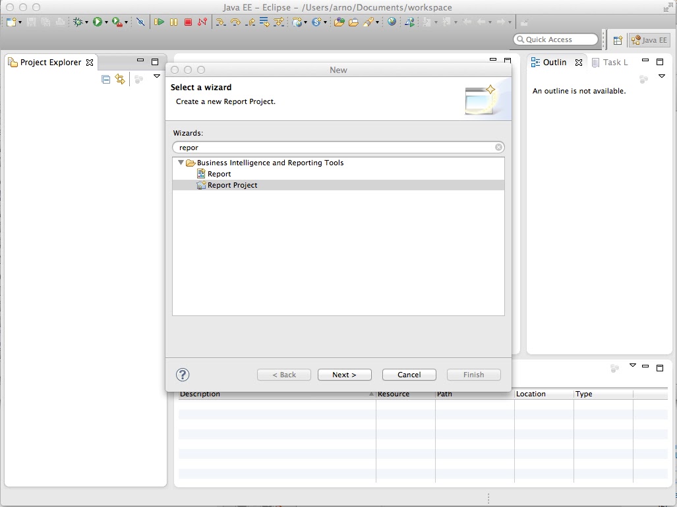The height and width of the screenshot is (507, 677).
Task: Click the Open Perspective icon
Action: [618, 40]
